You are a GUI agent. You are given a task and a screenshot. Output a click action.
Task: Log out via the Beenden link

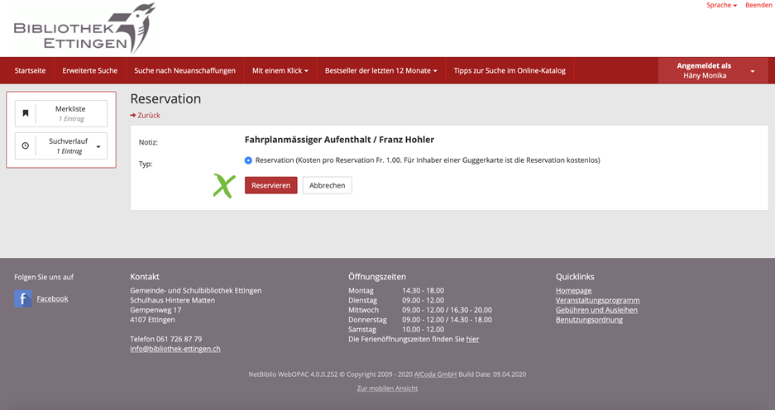(x=758, y=6)
